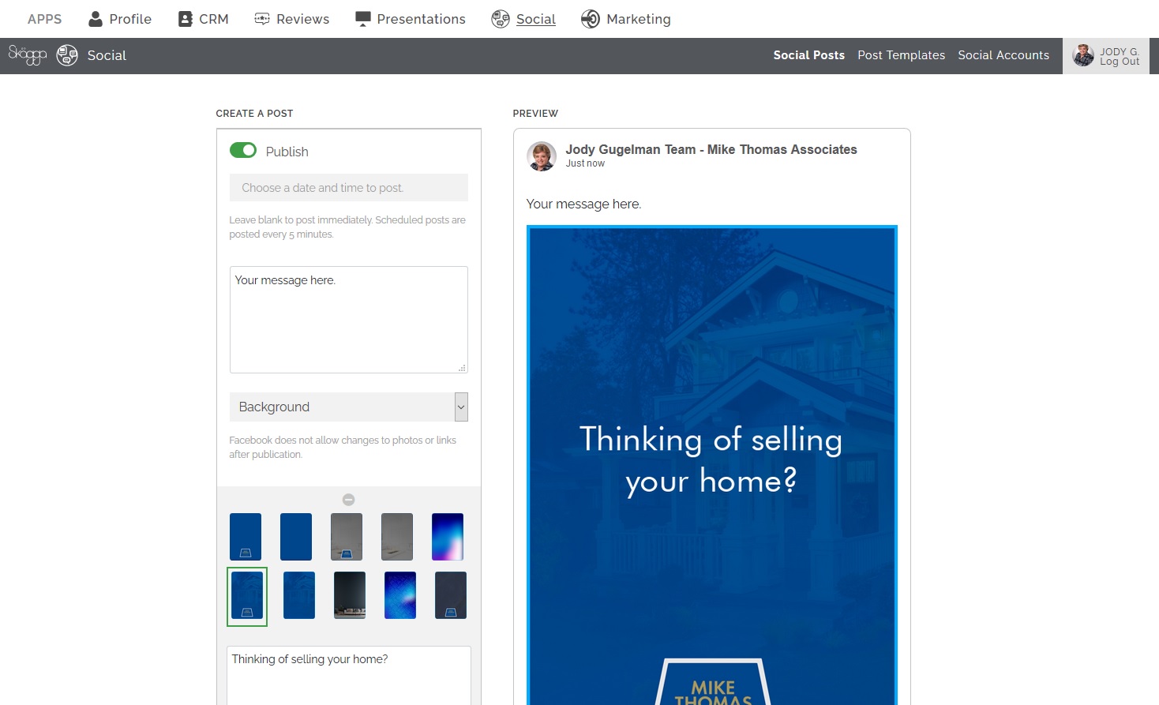Open the Background dropdown
The width and height of the screenshot is (1159, 705).
(349, 407)
